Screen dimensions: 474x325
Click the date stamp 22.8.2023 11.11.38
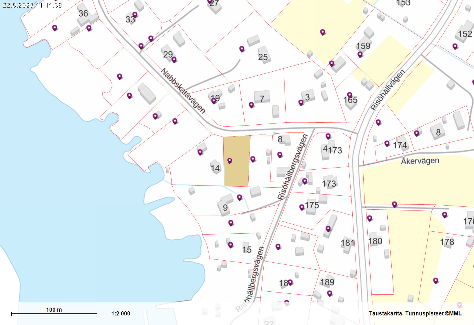pyautogui.click(x=32, y=6)
